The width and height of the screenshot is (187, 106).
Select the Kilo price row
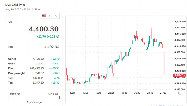click(34, 68)
